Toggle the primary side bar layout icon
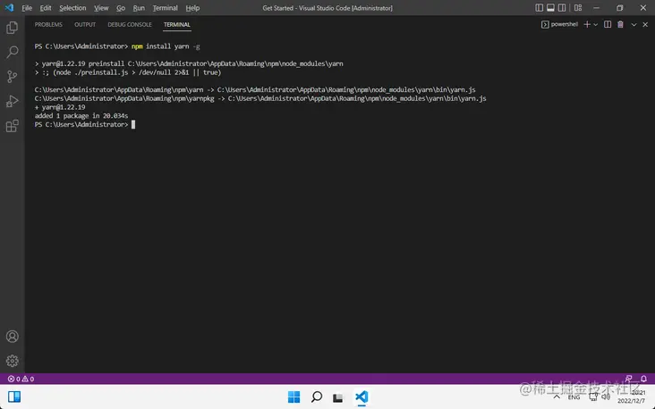 pyautogui.click(x=540, y=7)
